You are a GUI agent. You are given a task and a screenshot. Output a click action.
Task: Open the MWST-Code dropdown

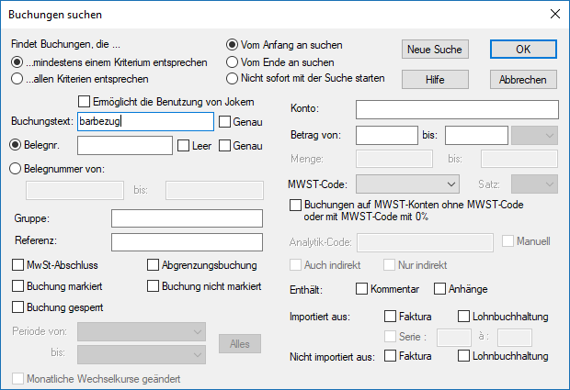pos(407,184)
